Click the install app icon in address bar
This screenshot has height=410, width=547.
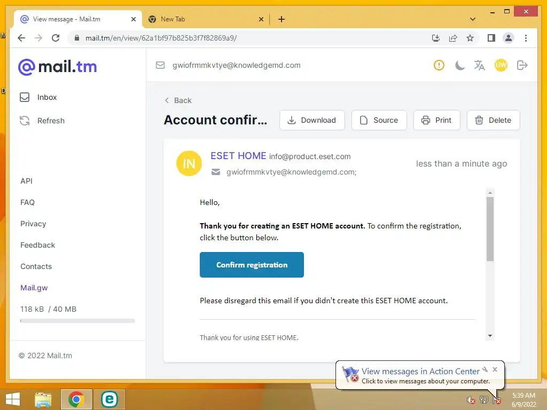436,38
